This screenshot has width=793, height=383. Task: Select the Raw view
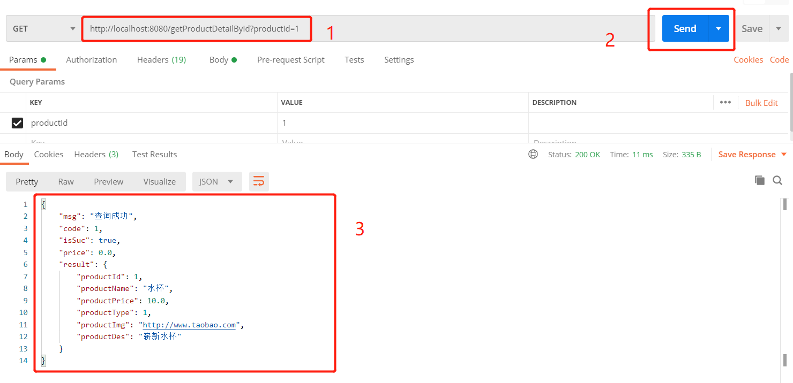click(66, 182)
